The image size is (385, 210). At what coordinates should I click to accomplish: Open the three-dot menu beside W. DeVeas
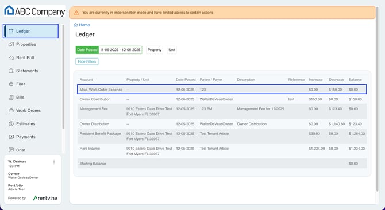point(54,161)
